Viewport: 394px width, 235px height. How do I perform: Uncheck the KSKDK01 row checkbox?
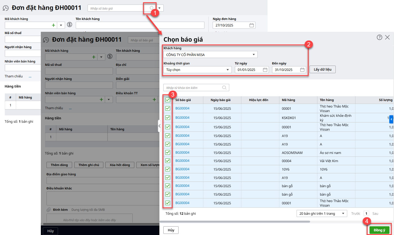[x=168, y=118]
